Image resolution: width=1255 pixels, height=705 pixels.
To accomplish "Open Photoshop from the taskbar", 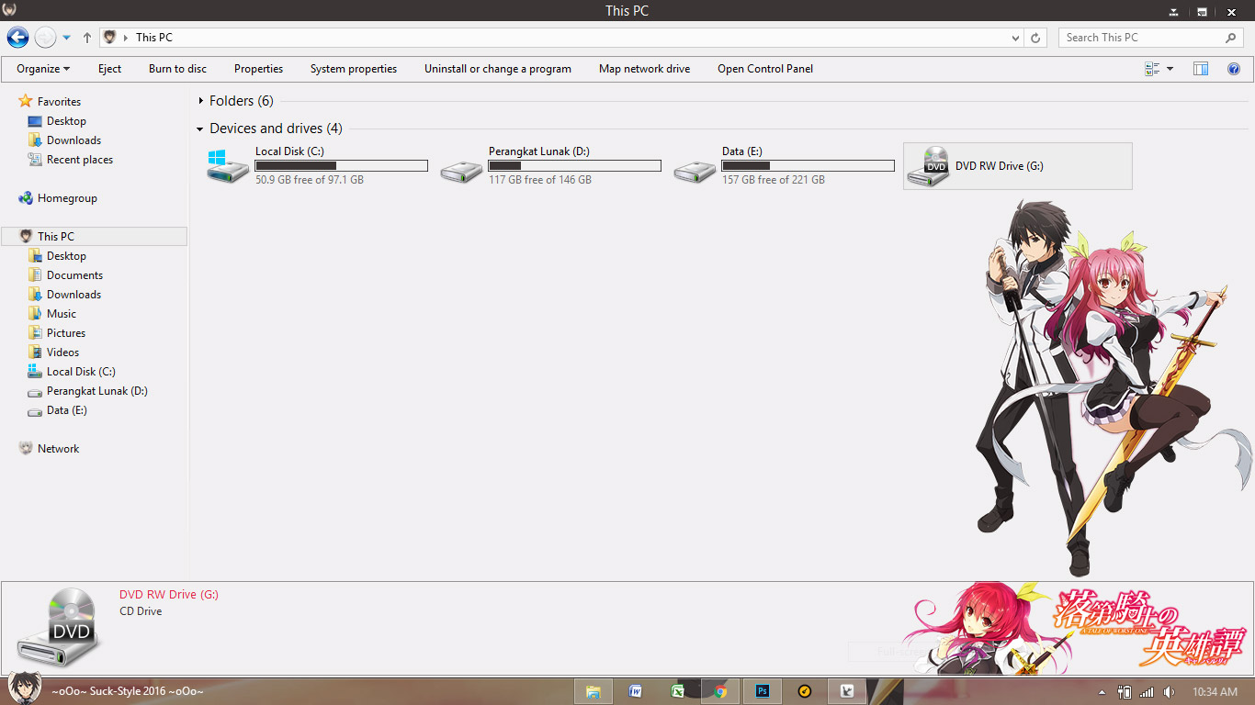I will click(763, 691).
